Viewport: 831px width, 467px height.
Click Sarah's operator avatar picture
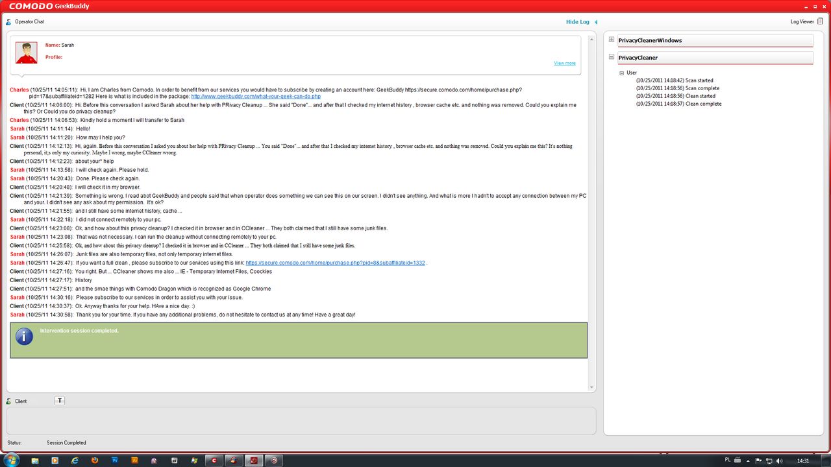[x=27, y=53]
